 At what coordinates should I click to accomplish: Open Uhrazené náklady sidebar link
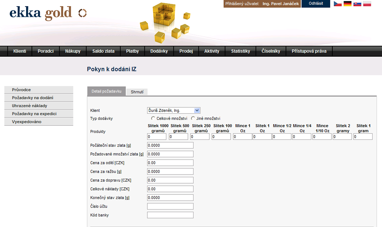coord(39,106)
